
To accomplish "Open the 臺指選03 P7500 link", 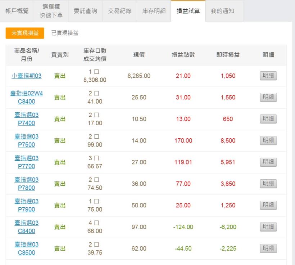I will coord(27,141).
